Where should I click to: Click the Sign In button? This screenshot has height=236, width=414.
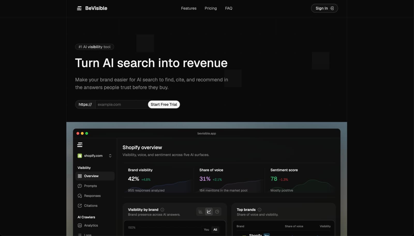click(324, 8)
